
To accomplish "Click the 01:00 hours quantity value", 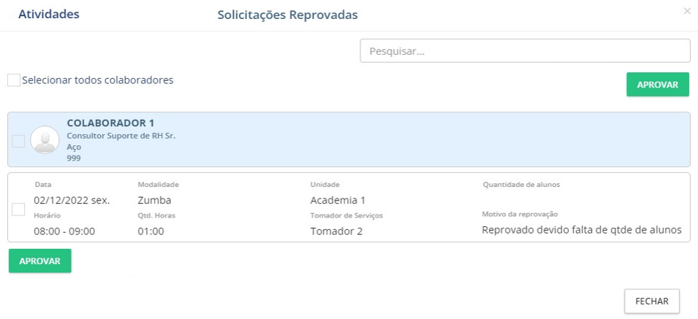I will 151,231.
